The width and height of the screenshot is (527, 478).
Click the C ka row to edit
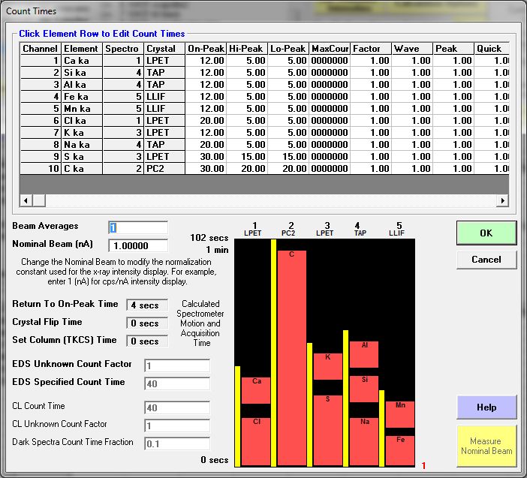(80, 169)
